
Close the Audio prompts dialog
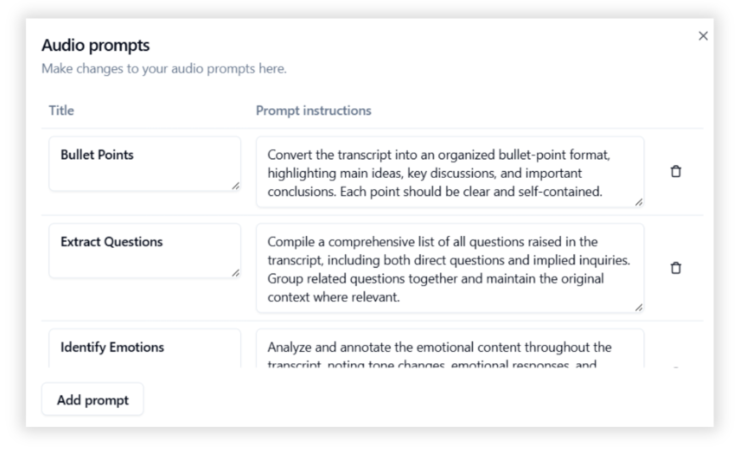click(703, 36)
